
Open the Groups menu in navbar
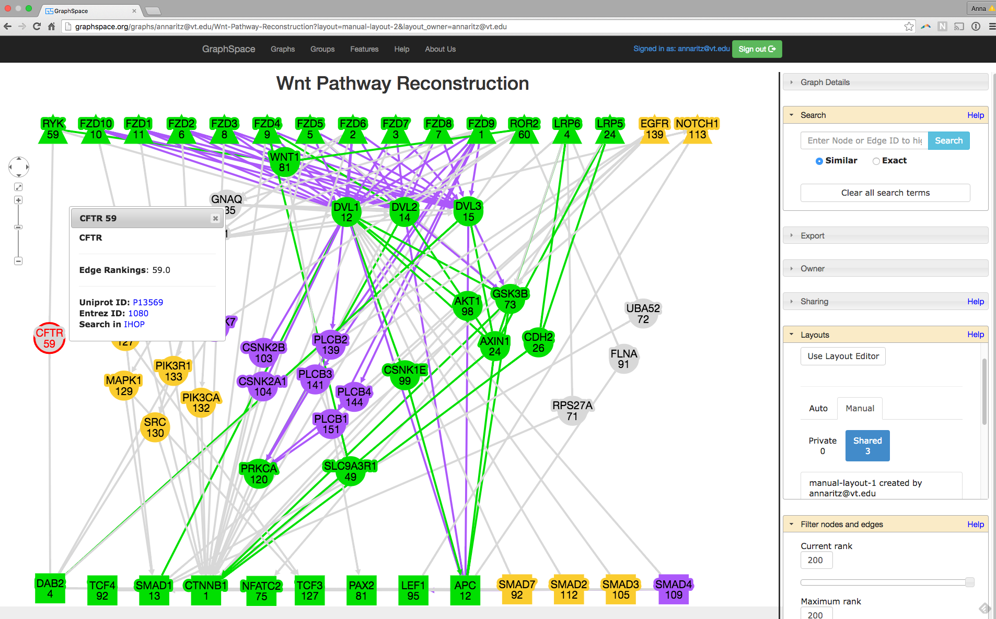[322, 49]
